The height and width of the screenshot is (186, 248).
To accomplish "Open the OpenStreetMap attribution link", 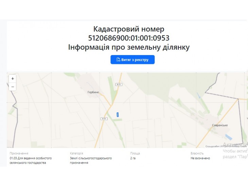I will [x=231, y=146].
